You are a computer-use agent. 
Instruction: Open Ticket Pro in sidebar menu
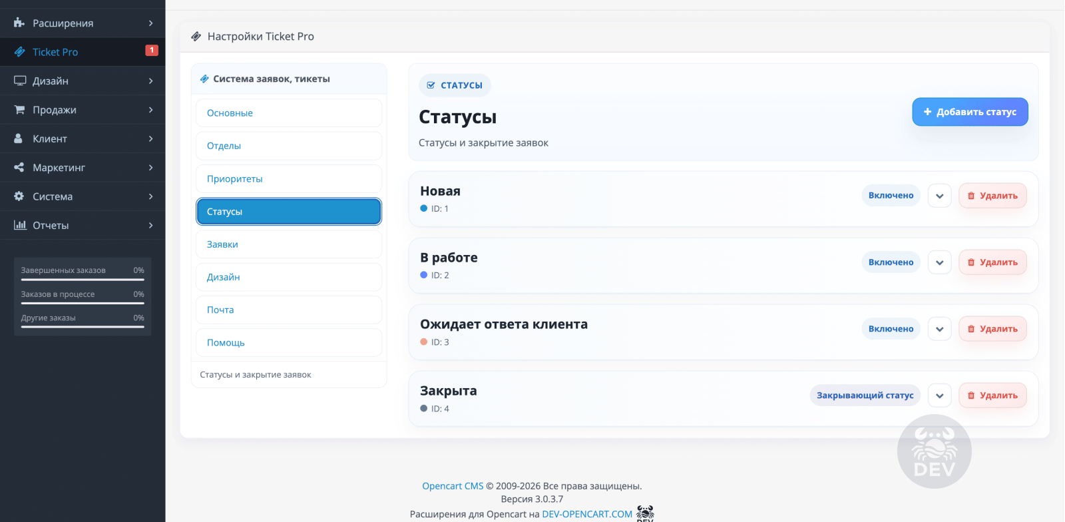[83, 52]
